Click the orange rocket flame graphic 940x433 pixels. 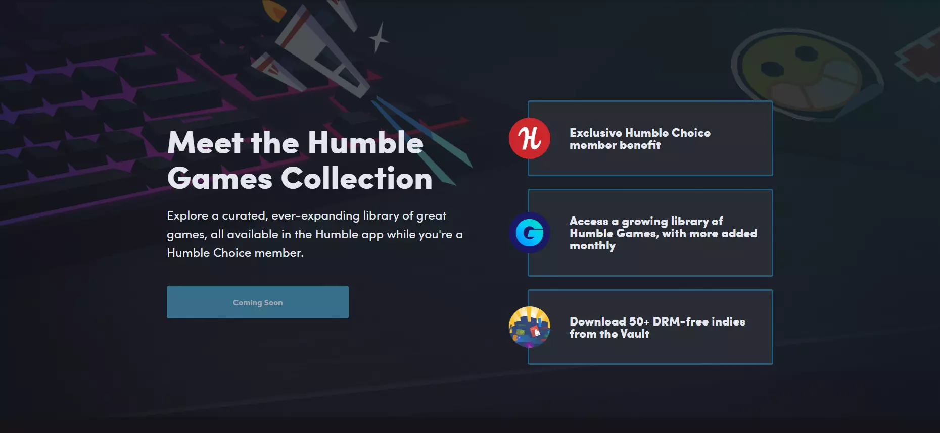click(x=274, y=9)
